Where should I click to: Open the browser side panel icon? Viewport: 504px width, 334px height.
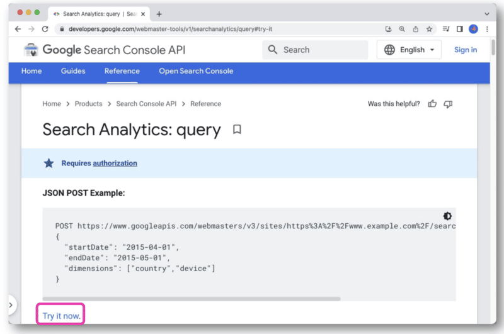459,29
